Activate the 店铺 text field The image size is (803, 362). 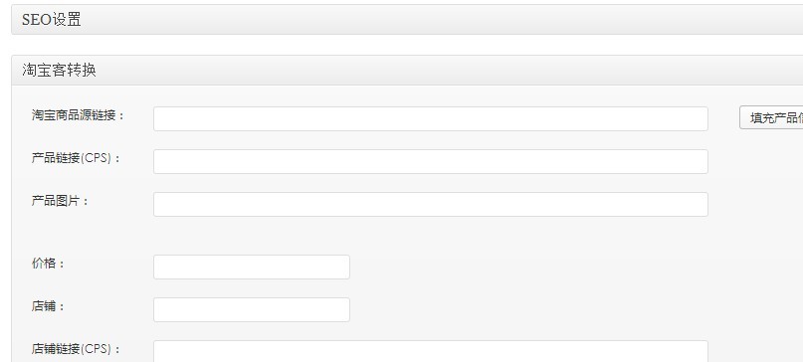tap(252, 309)
